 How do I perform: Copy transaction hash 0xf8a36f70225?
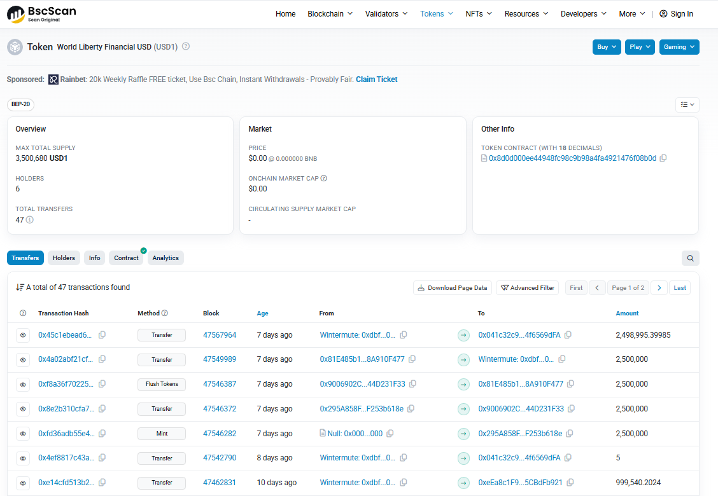pos(102,384)
